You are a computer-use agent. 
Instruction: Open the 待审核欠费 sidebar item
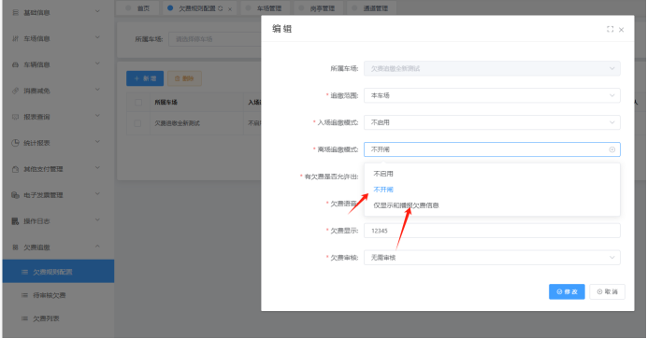[x=58, y=295]
